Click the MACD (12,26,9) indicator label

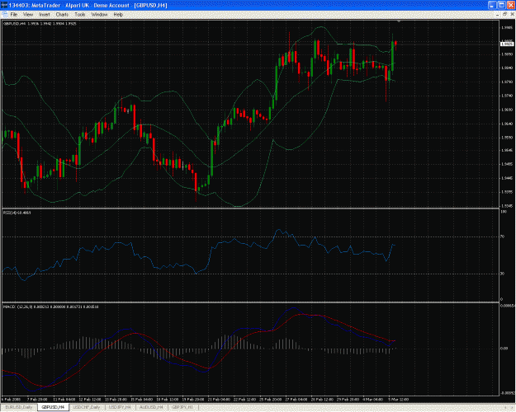(x=50, y=307)
